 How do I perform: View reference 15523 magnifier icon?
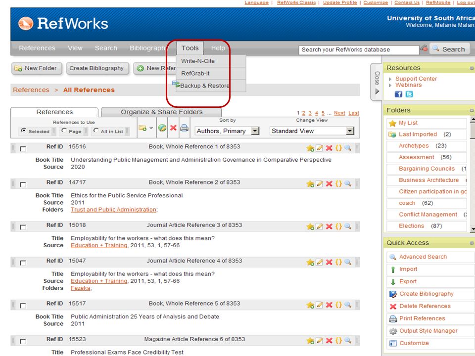(348, 340)
